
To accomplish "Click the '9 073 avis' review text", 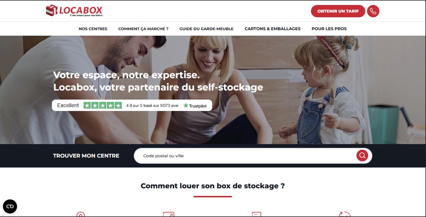I will (169, 105).
